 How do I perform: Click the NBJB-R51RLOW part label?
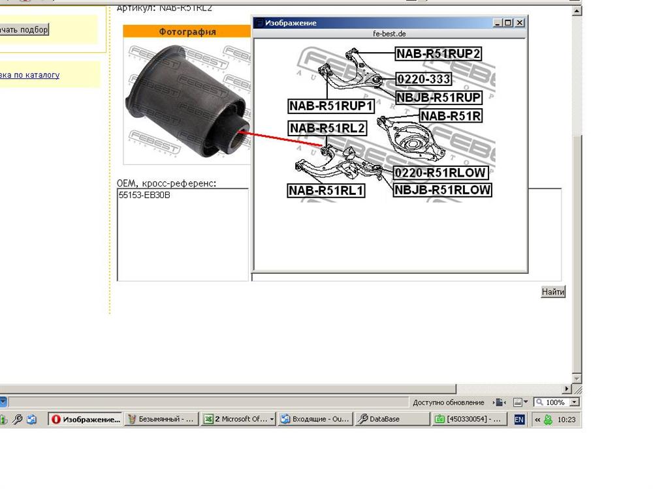[x=442, y=190]
